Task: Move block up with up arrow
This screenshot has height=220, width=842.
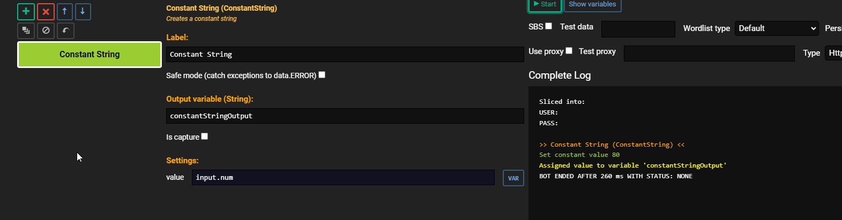Action: coord(64,11)
